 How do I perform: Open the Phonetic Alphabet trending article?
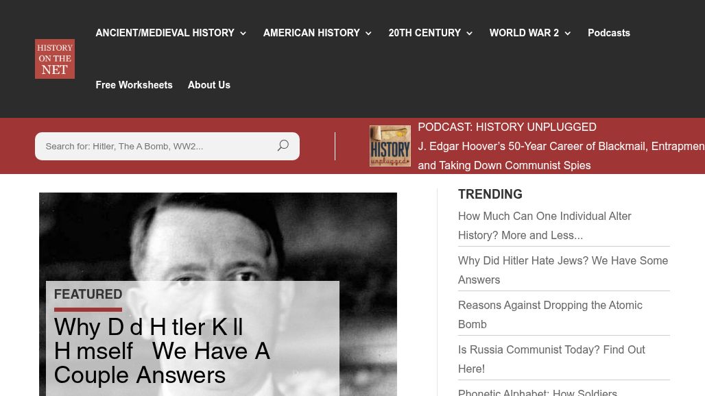538,391
